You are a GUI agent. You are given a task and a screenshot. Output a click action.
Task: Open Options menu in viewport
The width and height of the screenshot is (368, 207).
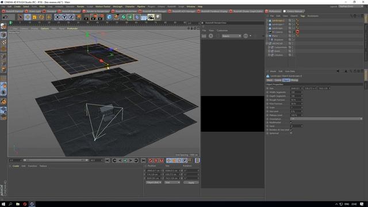coord(45,29)
